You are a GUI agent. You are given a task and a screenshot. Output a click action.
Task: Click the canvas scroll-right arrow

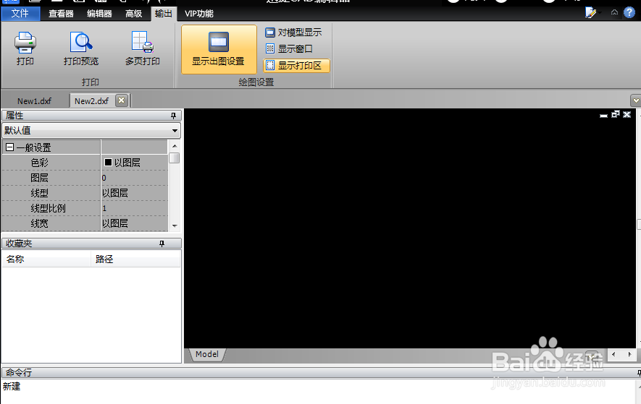click(629, 354)
